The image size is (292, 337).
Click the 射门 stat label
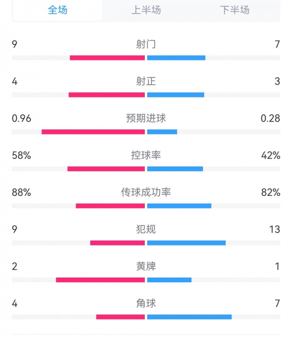point(146,44)
